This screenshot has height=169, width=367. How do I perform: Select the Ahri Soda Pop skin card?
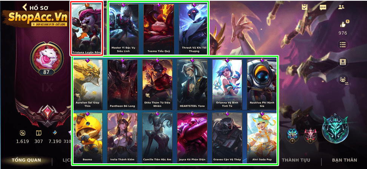point(262,138)
